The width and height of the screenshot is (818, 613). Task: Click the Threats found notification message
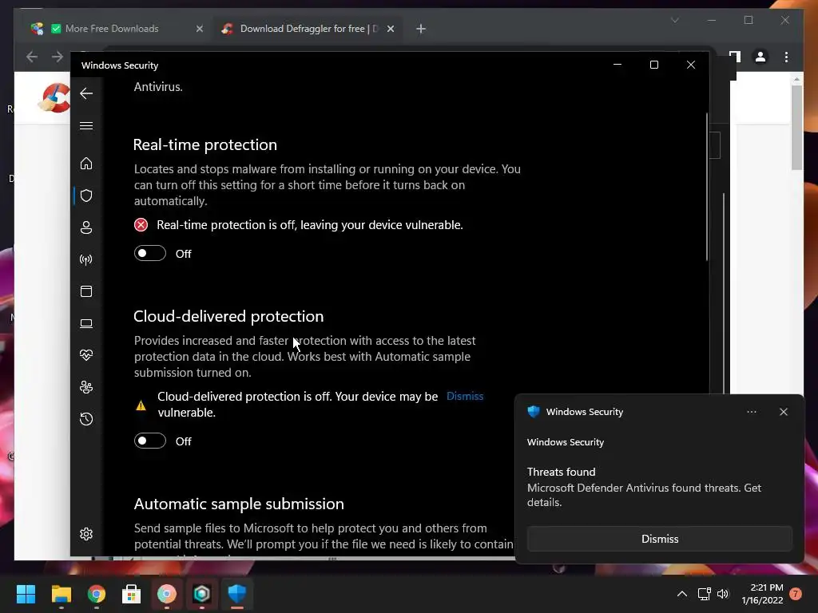(644, 487)
